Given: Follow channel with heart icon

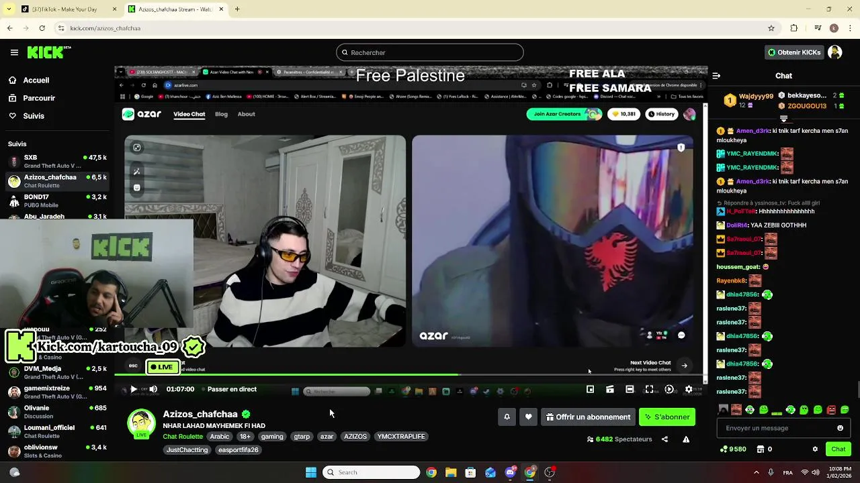Looking at the screenshot, I should click(528, 417).
